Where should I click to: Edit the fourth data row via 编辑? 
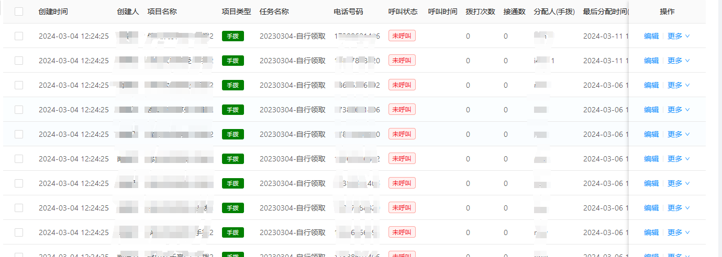[651, 110]
